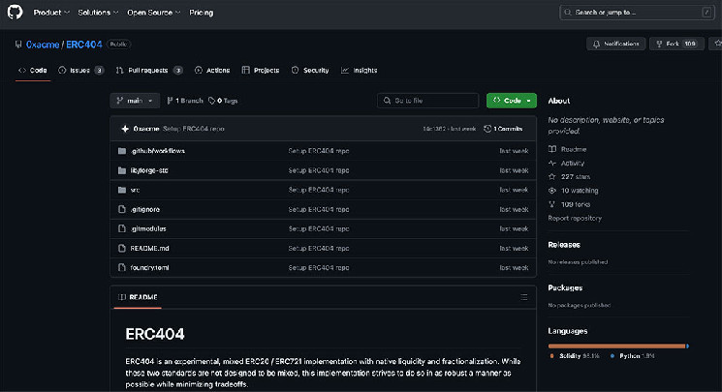Focus the Search or jump to field

(637, 13)
